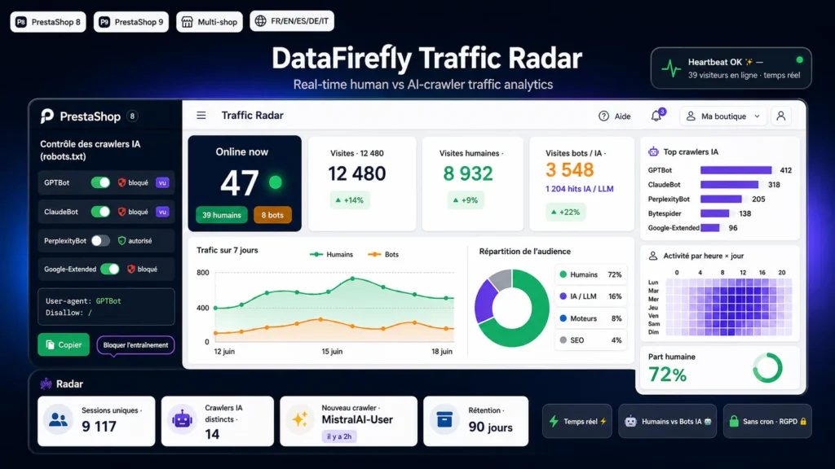
Task: Click the Activité par heure person icon
Action: point(653,256)
